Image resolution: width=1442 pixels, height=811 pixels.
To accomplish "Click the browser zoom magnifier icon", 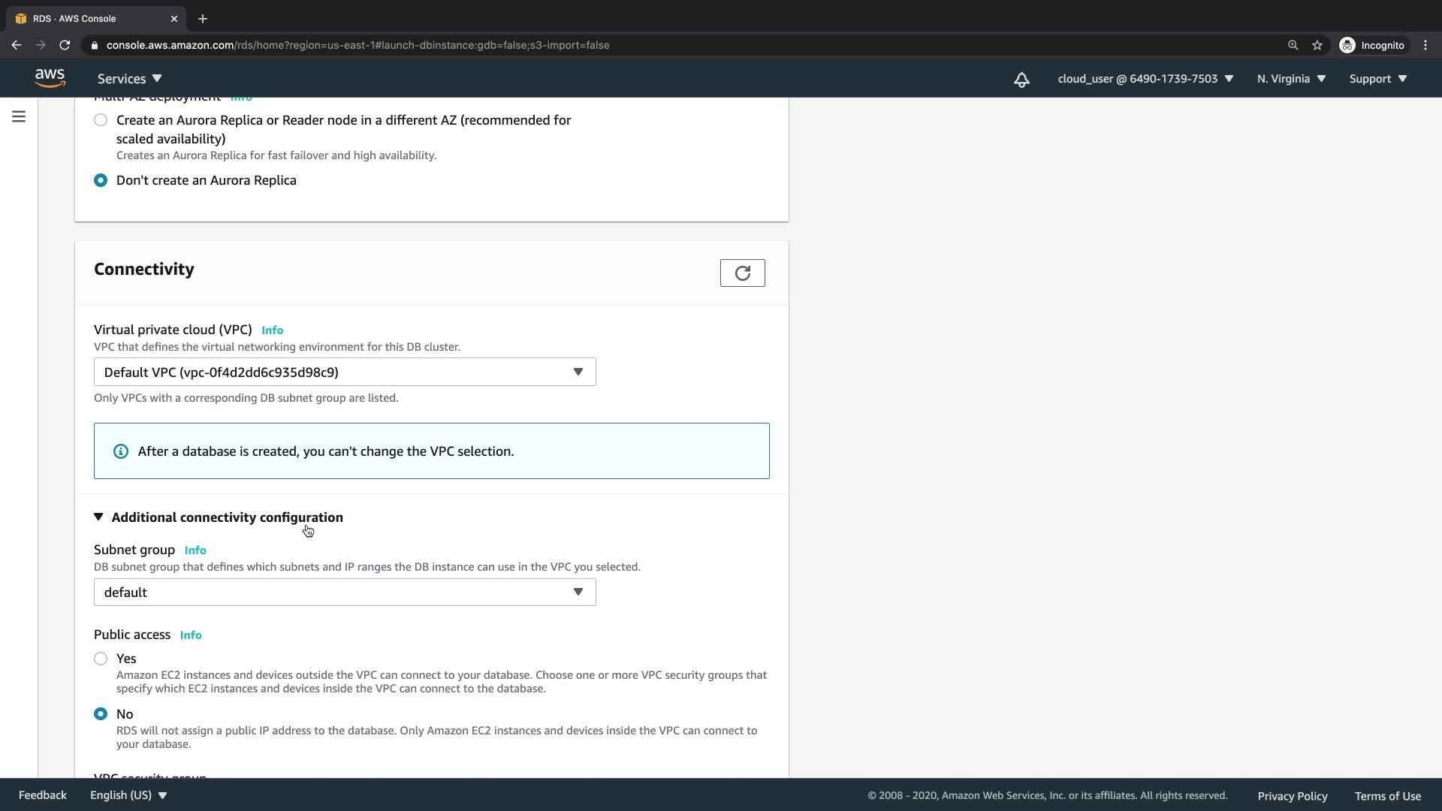I will (x=1293, y=45).
